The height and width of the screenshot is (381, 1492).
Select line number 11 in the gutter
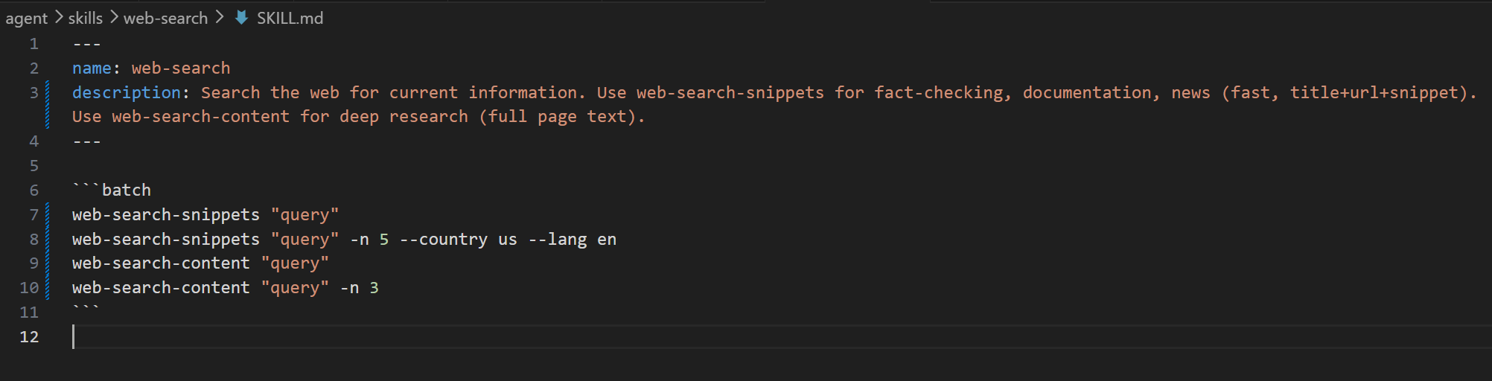click(x=29, y=313)
